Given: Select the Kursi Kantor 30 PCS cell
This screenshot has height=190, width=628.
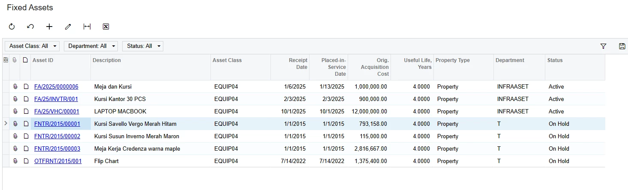Looking at the screenshot, I should 150,99.
